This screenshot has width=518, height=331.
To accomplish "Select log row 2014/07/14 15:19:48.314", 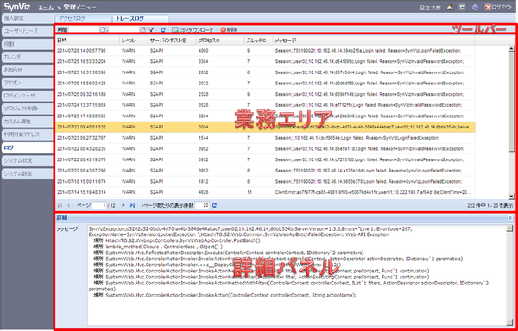I will click(x=265, y=192).
